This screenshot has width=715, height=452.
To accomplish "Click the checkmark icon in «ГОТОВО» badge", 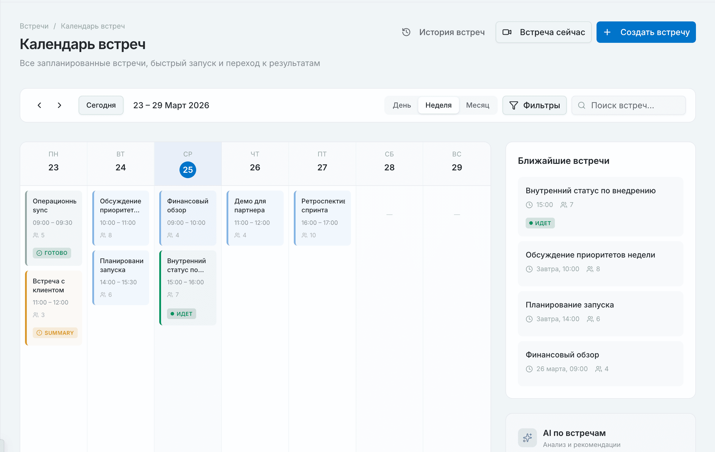I will click(x=40, y=253).
